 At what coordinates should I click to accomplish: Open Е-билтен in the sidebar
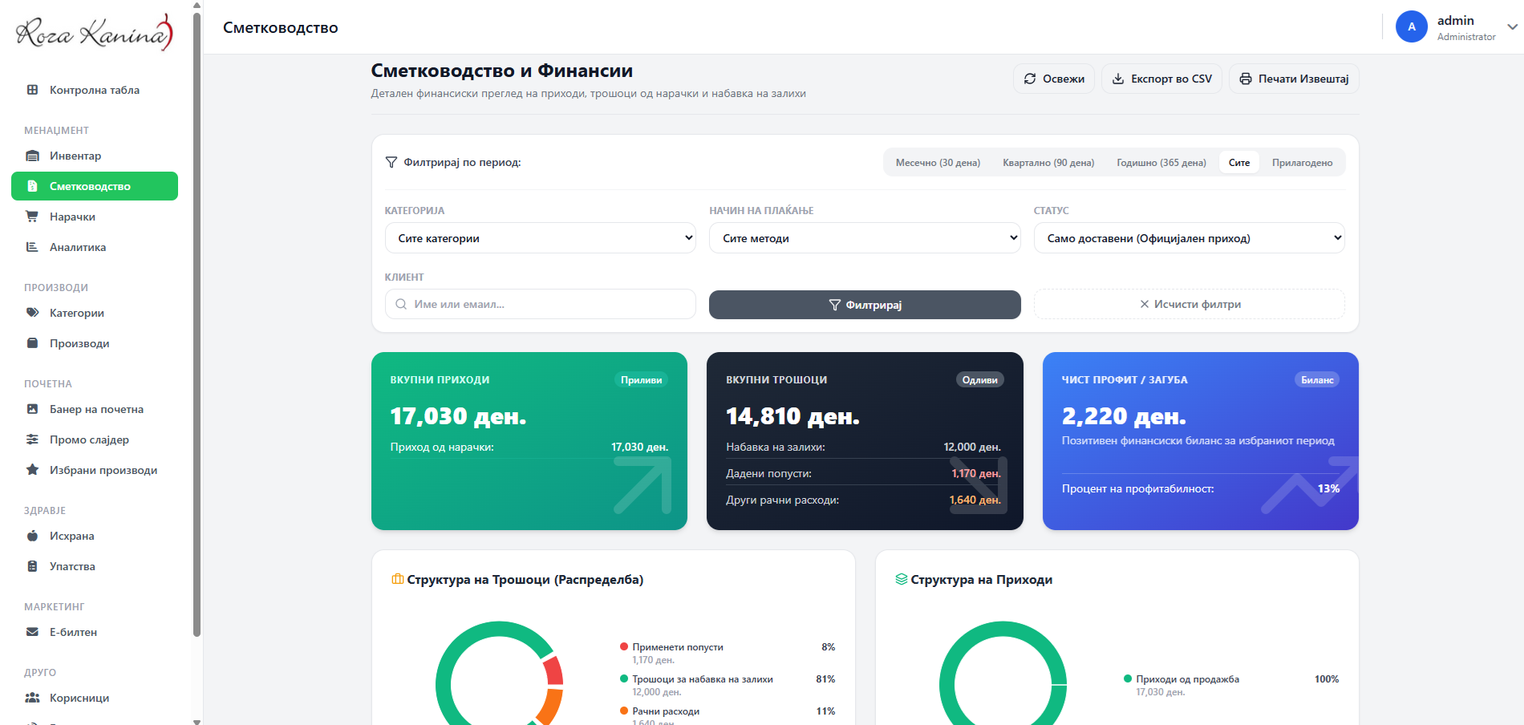coord(95,632)
